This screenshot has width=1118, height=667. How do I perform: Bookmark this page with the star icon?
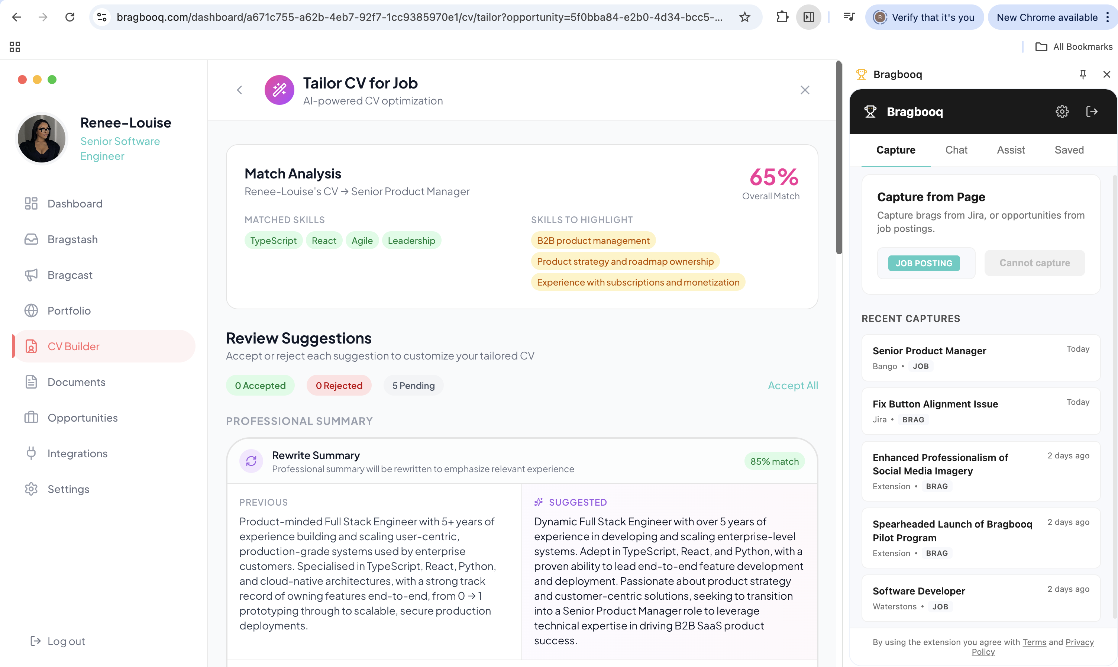tap(744, 17)
